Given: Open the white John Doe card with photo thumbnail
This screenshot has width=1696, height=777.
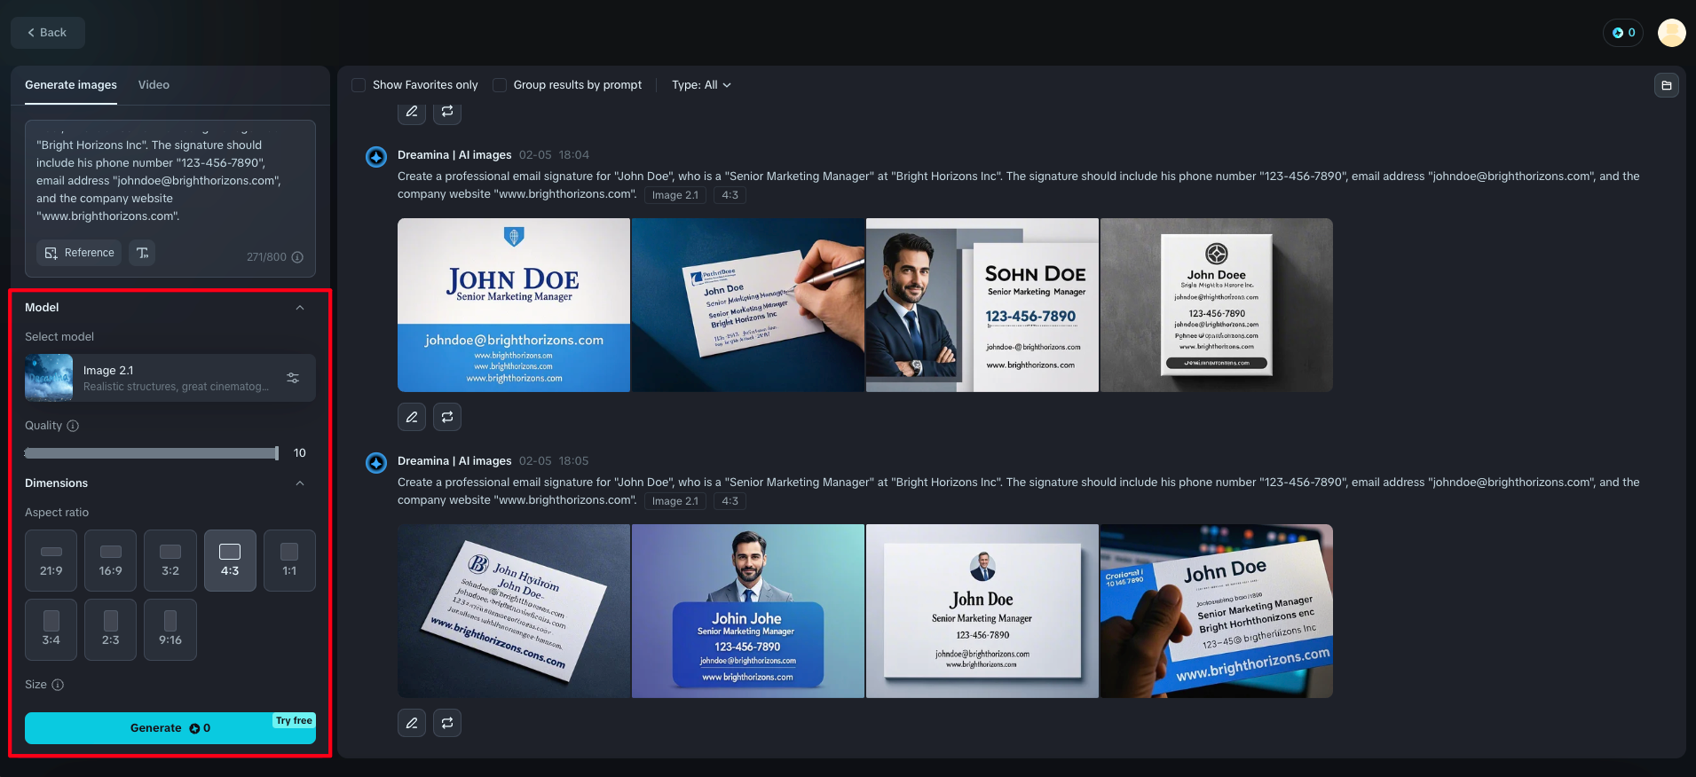Looking at the screenshot, I should click(x=982, y=611).
